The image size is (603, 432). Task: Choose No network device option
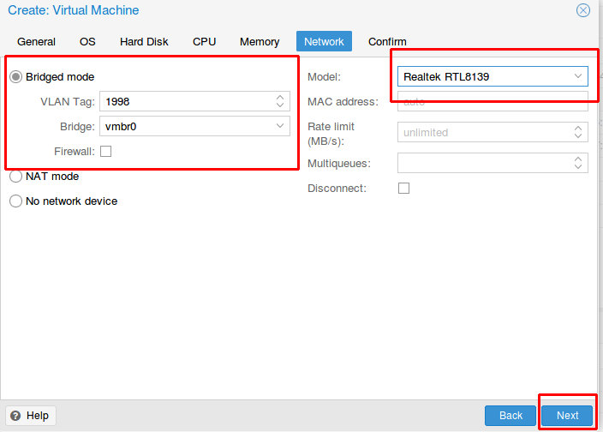(15, 201)
